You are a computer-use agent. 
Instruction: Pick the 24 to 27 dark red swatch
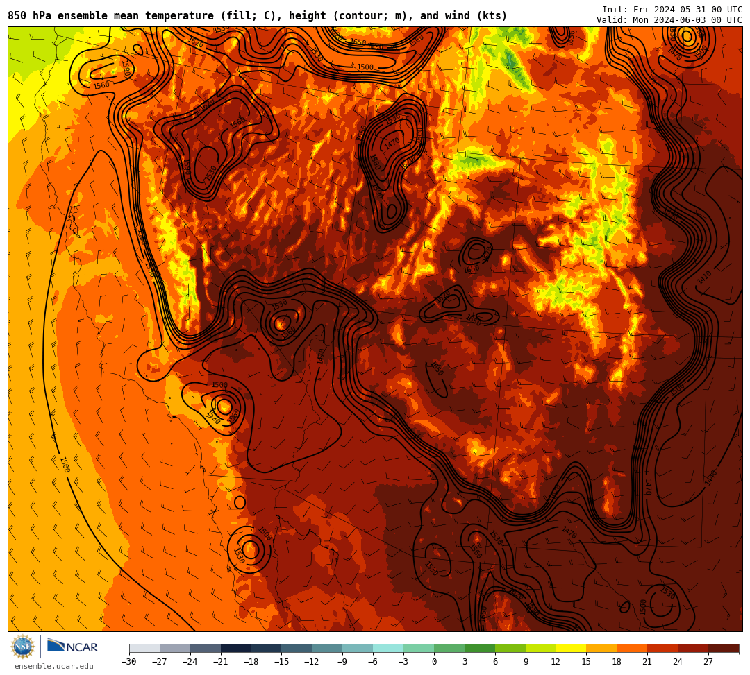coord(694,648)
